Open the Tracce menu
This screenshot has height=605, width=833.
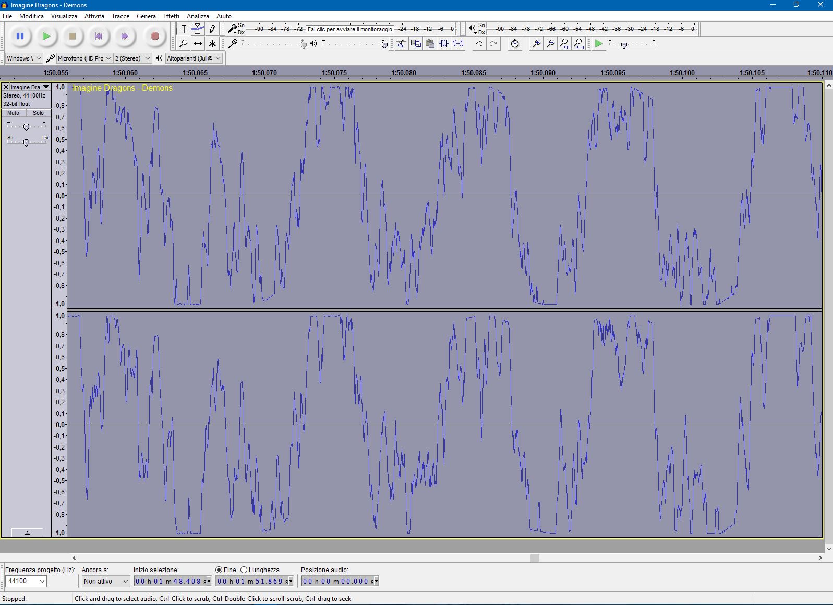click(x=120, y=16)
